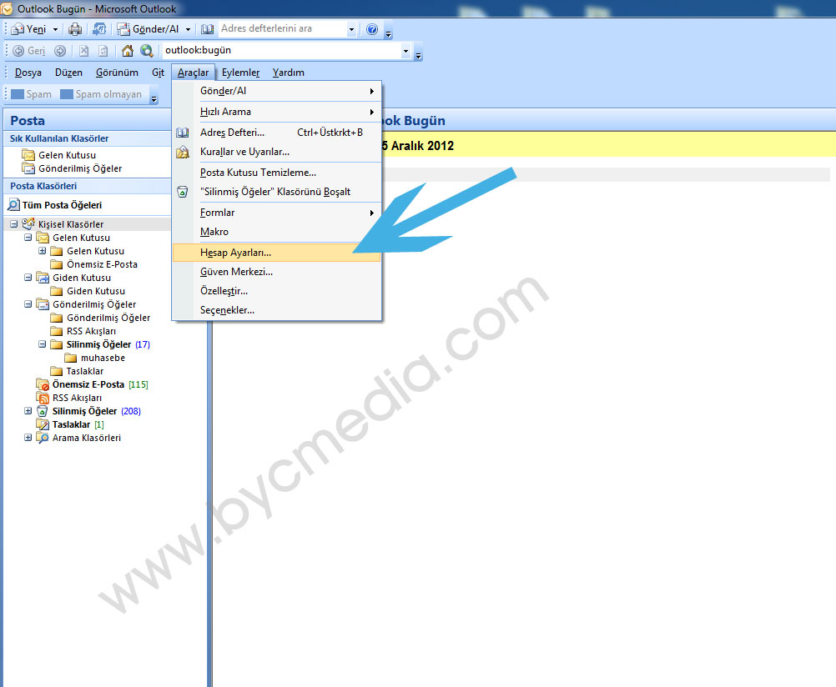
Task: Click the Refresh page icon
Action: click(103, 51)
